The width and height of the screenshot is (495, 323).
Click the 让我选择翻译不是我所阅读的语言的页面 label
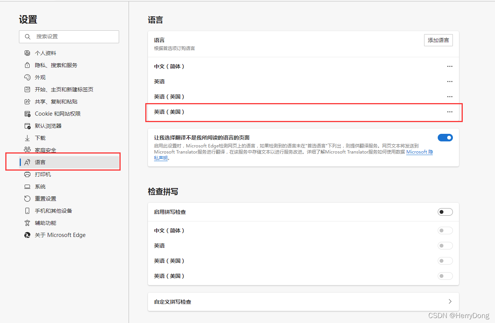202,138
